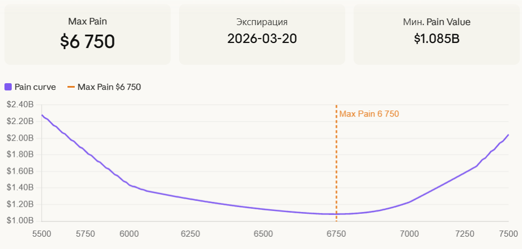The image size is (522, 249).
Task: Click the $1.60B label on the y-axis
Action: (x=21, y=171)
